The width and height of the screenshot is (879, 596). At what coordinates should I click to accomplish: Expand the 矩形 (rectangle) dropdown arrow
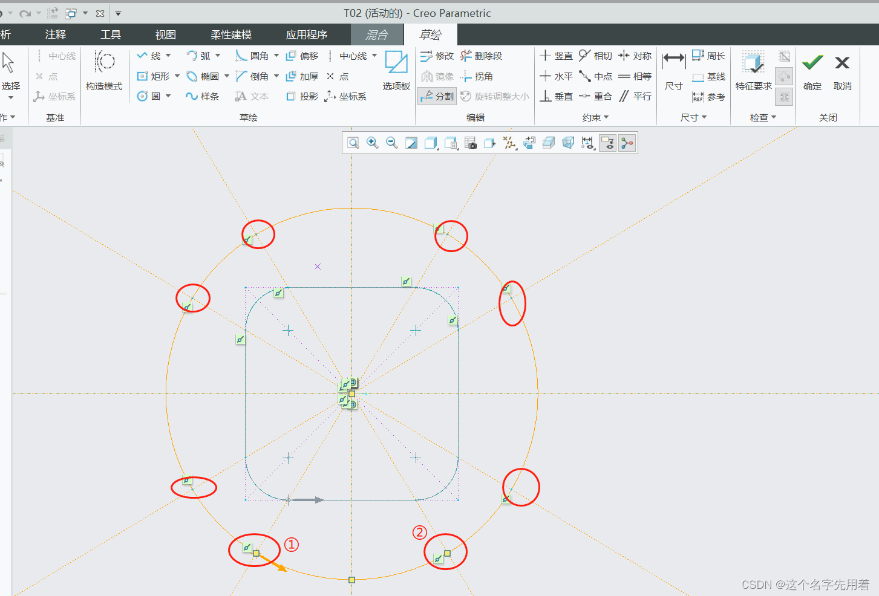[177, 76]
